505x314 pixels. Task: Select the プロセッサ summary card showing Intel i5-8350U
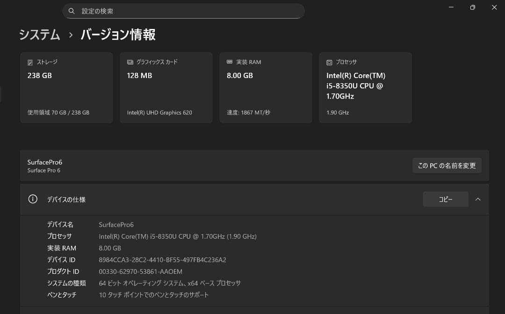(x=365, y=87)
